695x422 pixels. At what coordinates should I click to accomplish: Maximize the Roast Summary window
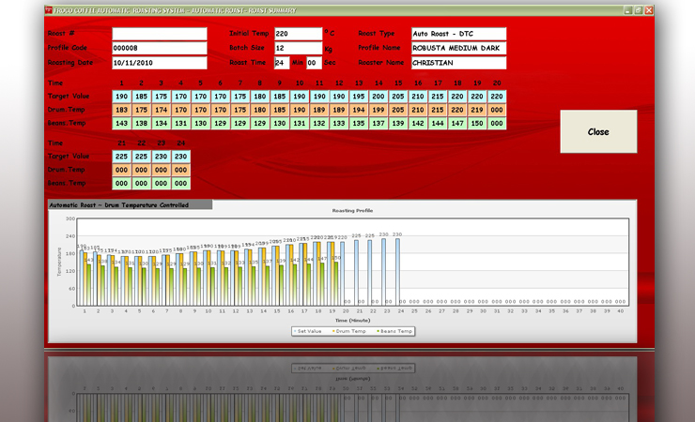coord(639,10)
